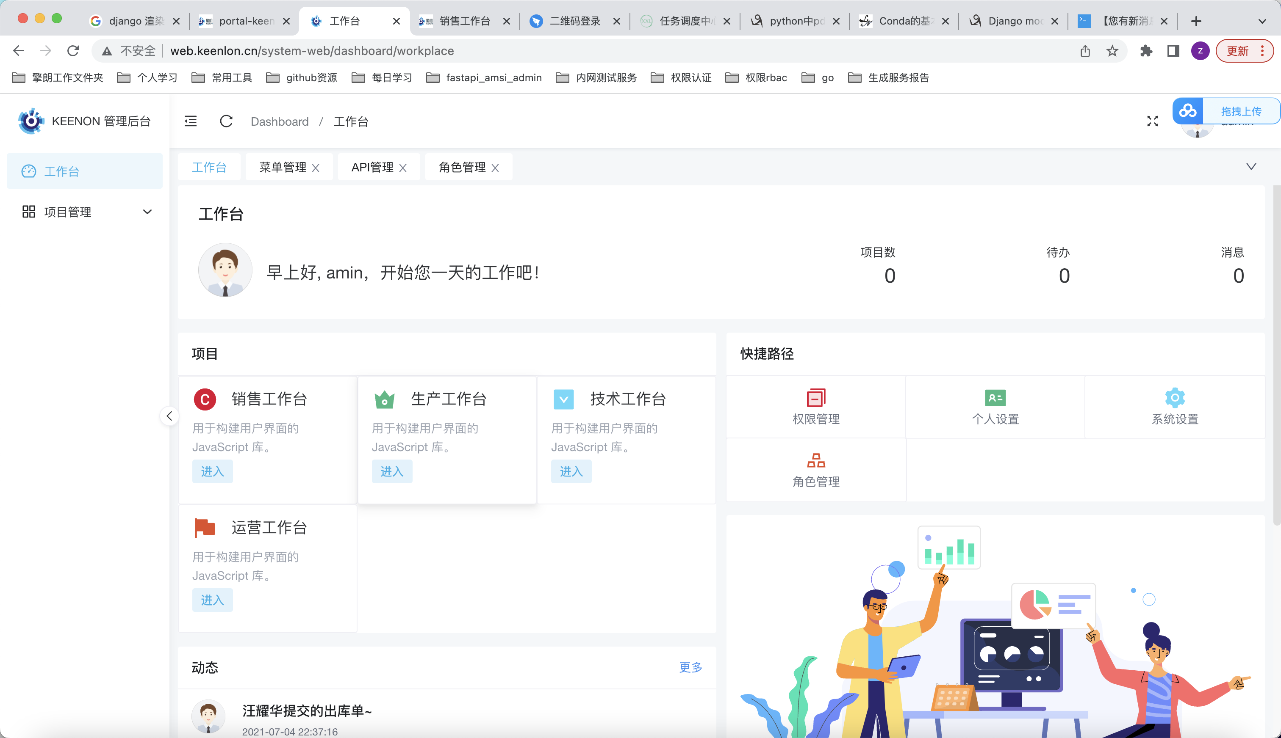The width and height of the screenshot is (1281, 738).
Task: Switch to 二维码登录 browser tab
Action: pos(575,21)
